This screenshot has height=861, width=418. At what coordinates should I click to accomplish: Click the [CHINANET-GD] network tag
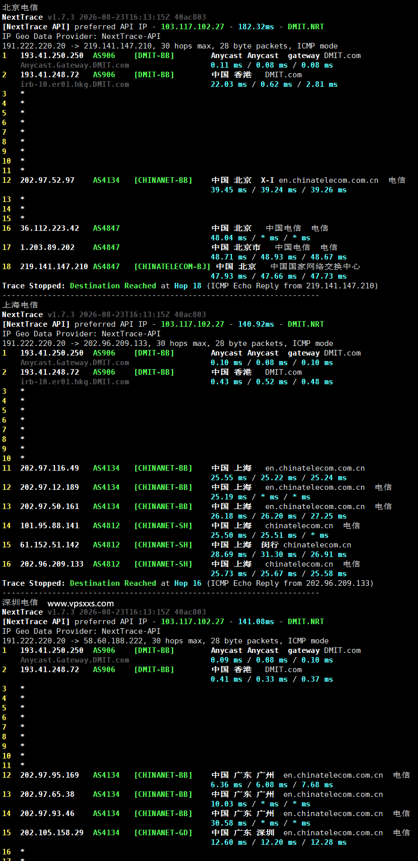click(x=163, y=833)
